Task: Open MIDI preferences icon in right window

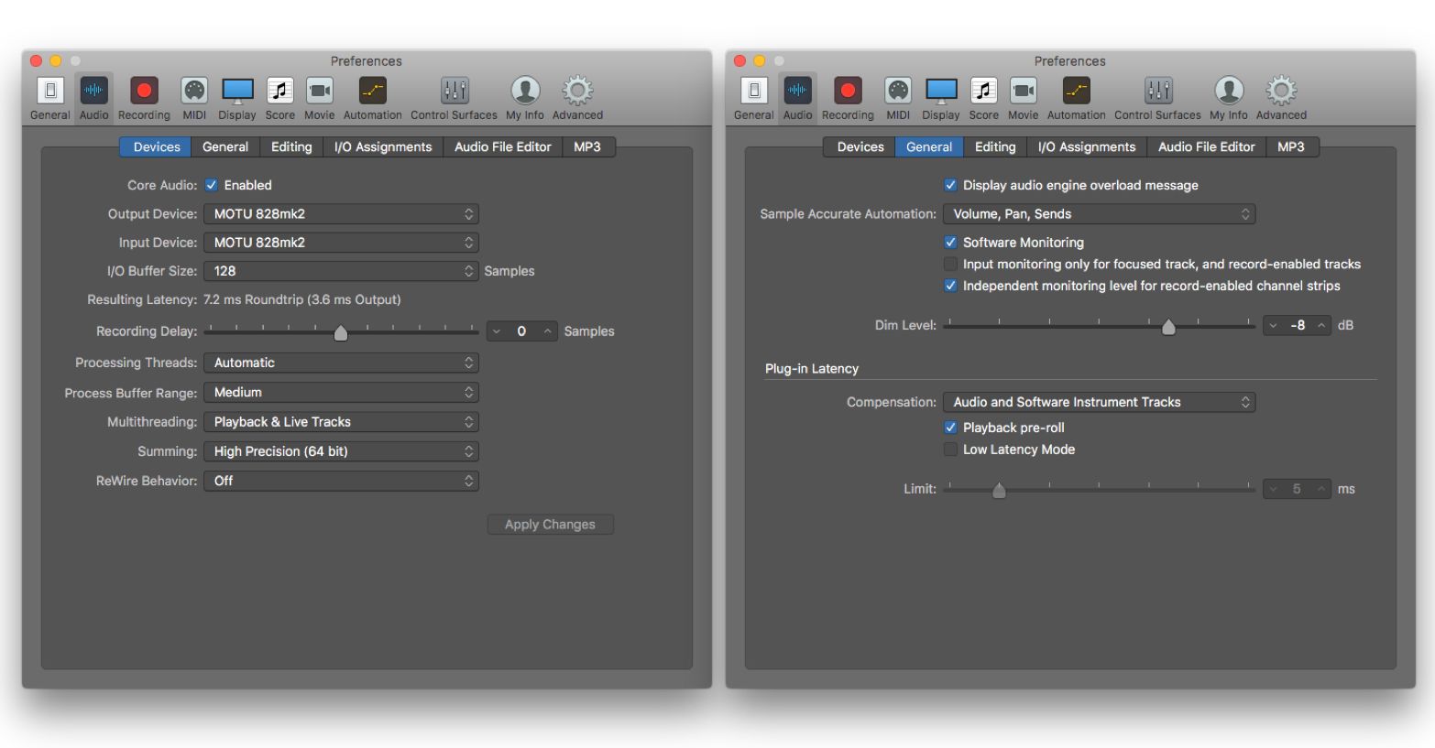Action: point(898,91)
